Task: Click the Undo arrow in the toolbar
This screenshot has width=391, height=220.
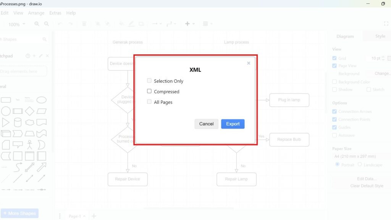Action: tap(60, 24)
